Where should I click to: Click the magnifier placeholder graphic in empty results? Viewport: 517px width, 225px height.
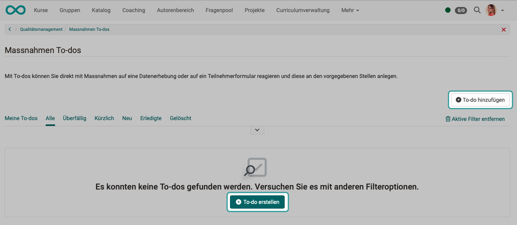tap(257, 167)
